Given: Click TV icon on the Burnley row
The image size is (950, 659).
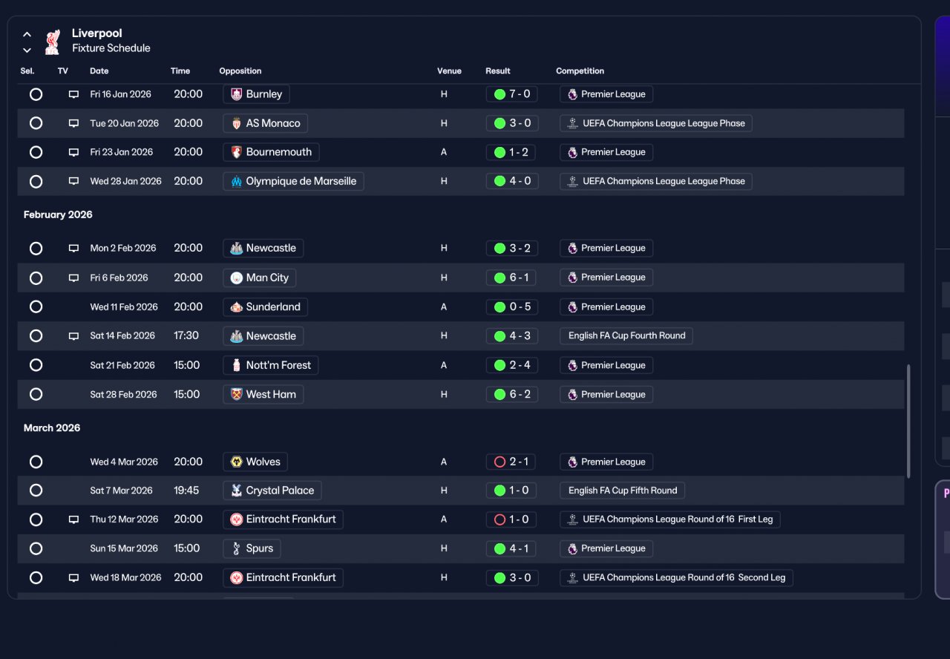Looking at the screenshot, I should pos(73,94).
